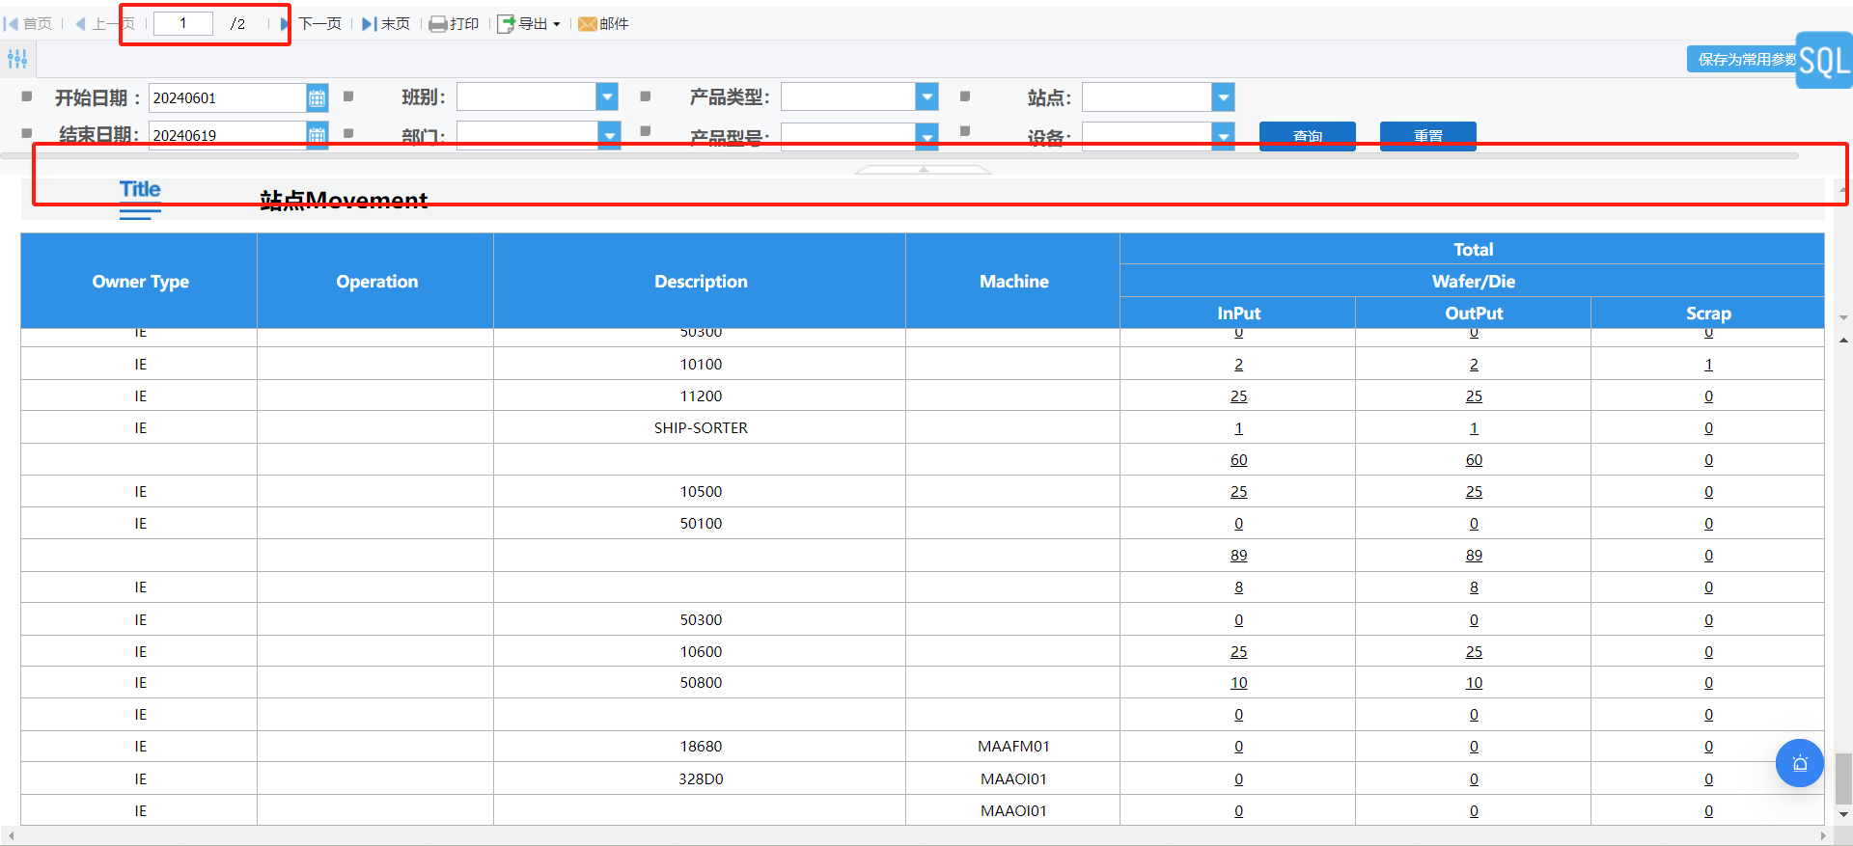Click the 结束日期 date field 20240619
The width and height of the screenshot is (1853, 846).
(x=228, y=135)
